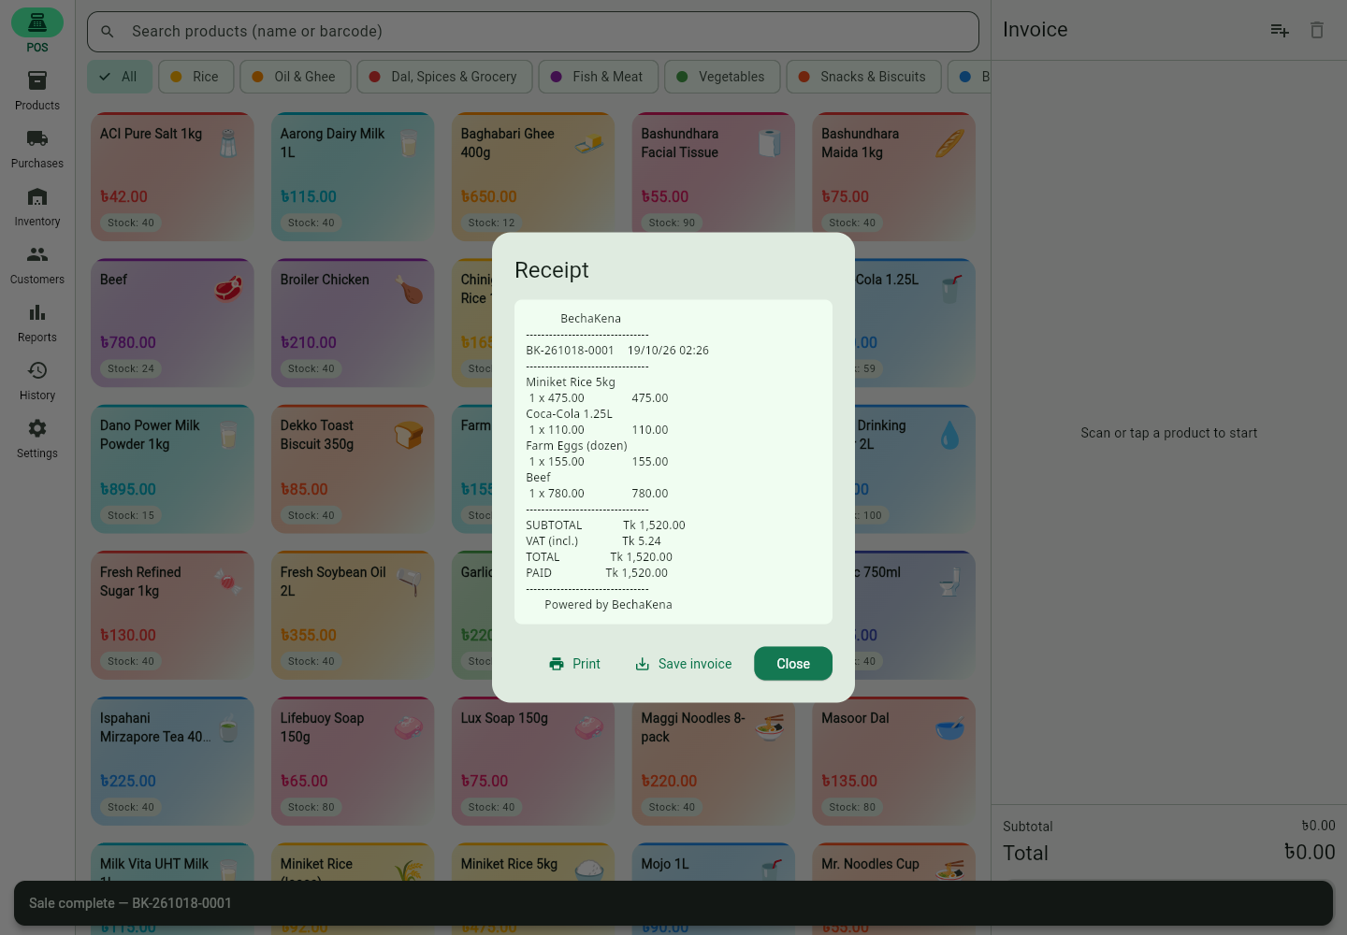1347x935 pixels.
Task: Filter by Oil & Ghee category
Action: 296,77
